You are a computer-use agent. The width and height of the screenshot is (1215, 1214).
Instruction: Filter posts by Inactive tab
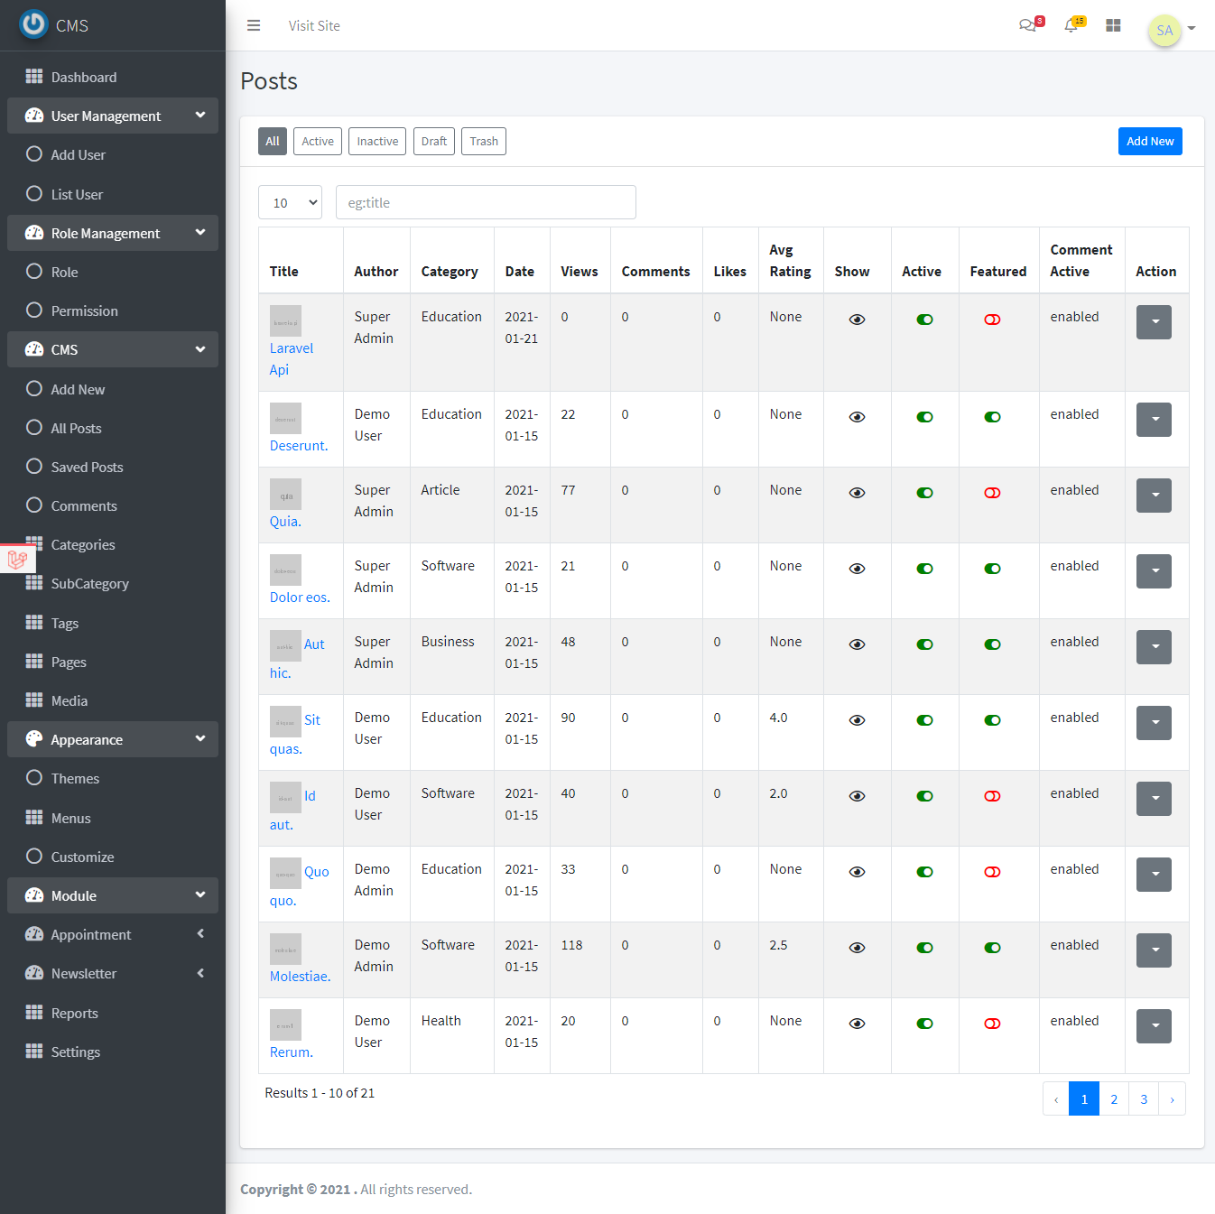coord(377,141)
